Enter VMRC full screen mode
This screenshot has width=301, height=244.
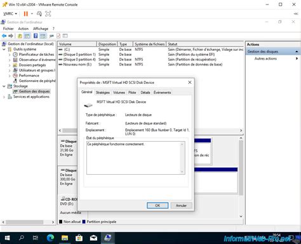point(48,14)
